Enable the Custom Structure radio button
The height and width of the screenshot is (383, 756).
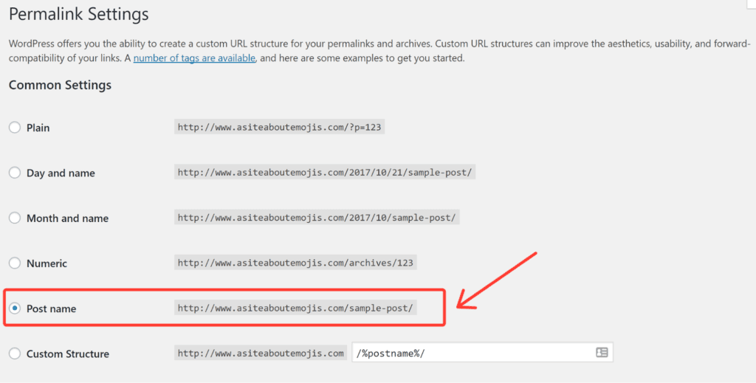click(x=15, y=353)
